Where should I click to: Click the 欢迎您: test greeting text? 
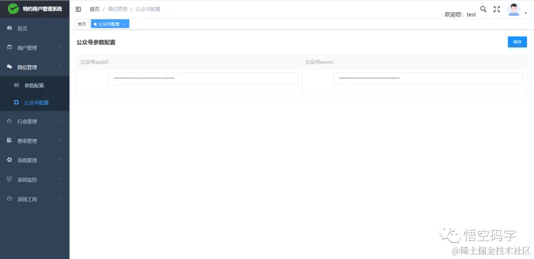[x=460, y=15]
